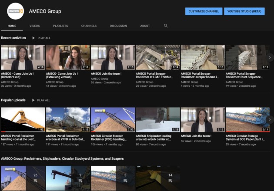The width and height of the screenshot is (274, 191).
Task: Open the 1:13 Shiploader urea thumbnail
Action: (158, 120)
